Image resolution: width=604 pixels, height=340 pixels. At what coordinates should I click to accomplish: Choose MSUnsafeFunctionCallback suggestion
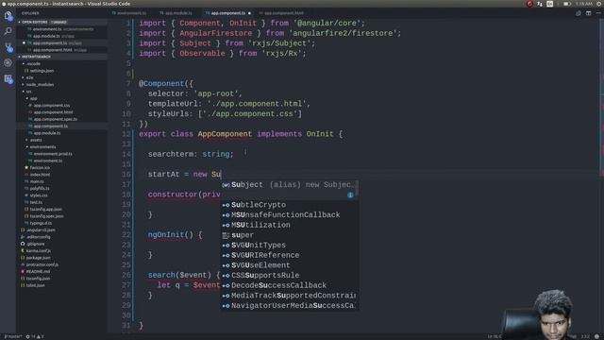[x=289, y=215]
